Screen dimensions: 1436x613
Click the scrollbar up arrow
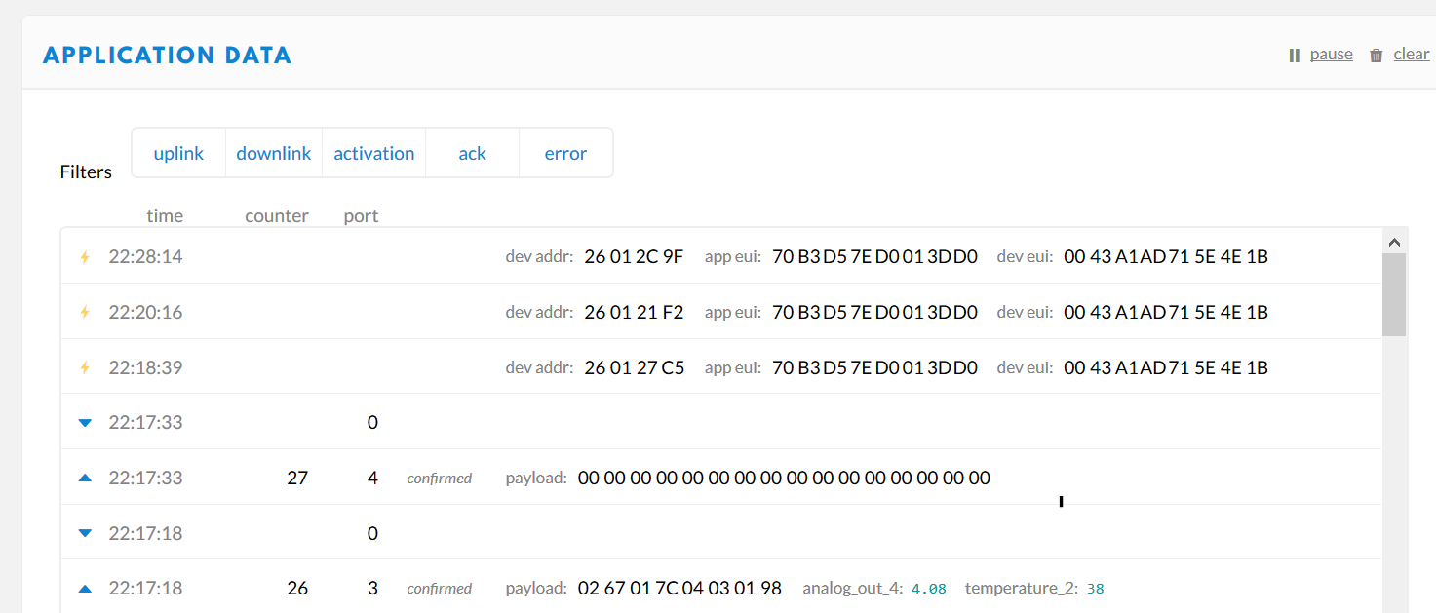click(1393, 242)
